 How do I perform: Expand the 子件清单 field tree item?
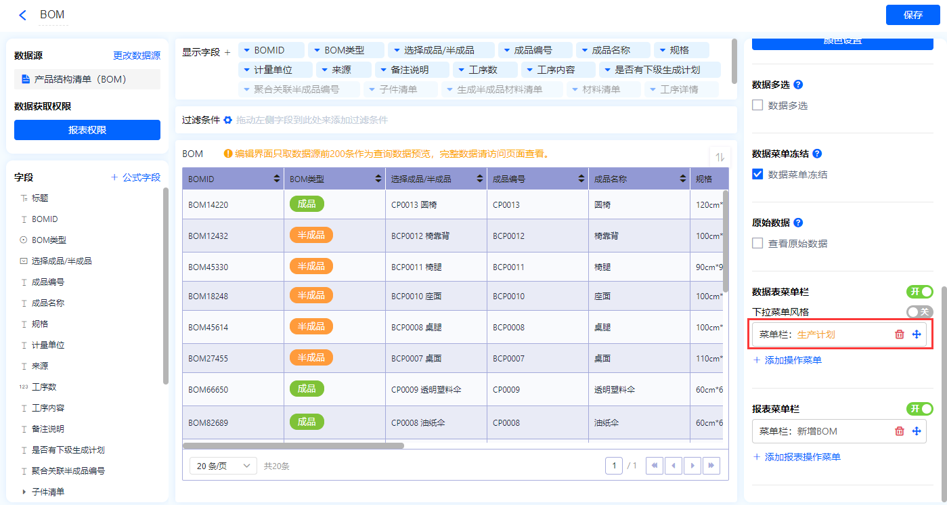coord(25,491)
